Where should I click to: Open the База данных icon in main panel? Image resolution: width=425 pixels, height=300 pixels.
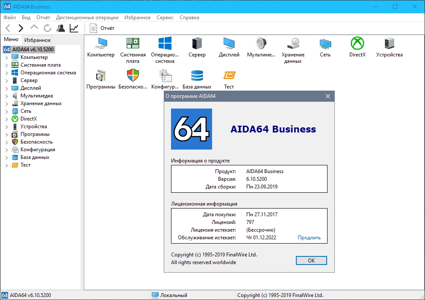pos(197,76)
